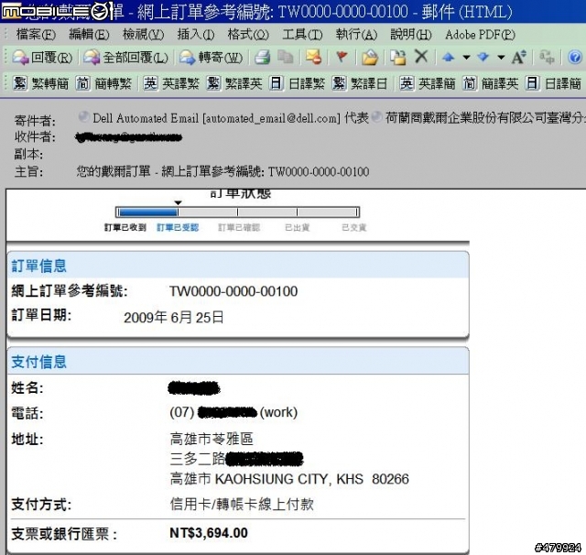Click the 繁譯日 translation button

click(360, 83)
